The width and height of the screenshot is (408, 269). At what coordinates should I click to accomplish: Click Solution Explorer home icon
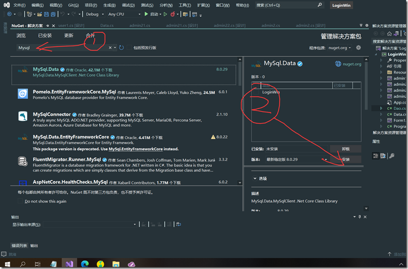pos(389,33)
